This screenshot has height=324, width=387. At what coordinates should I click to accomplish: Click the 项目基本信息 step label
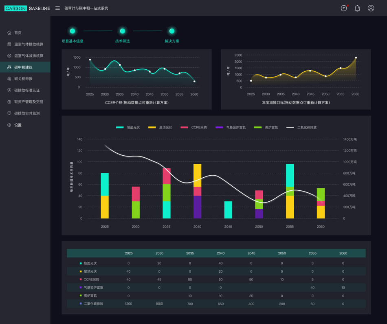click(73, 41)
